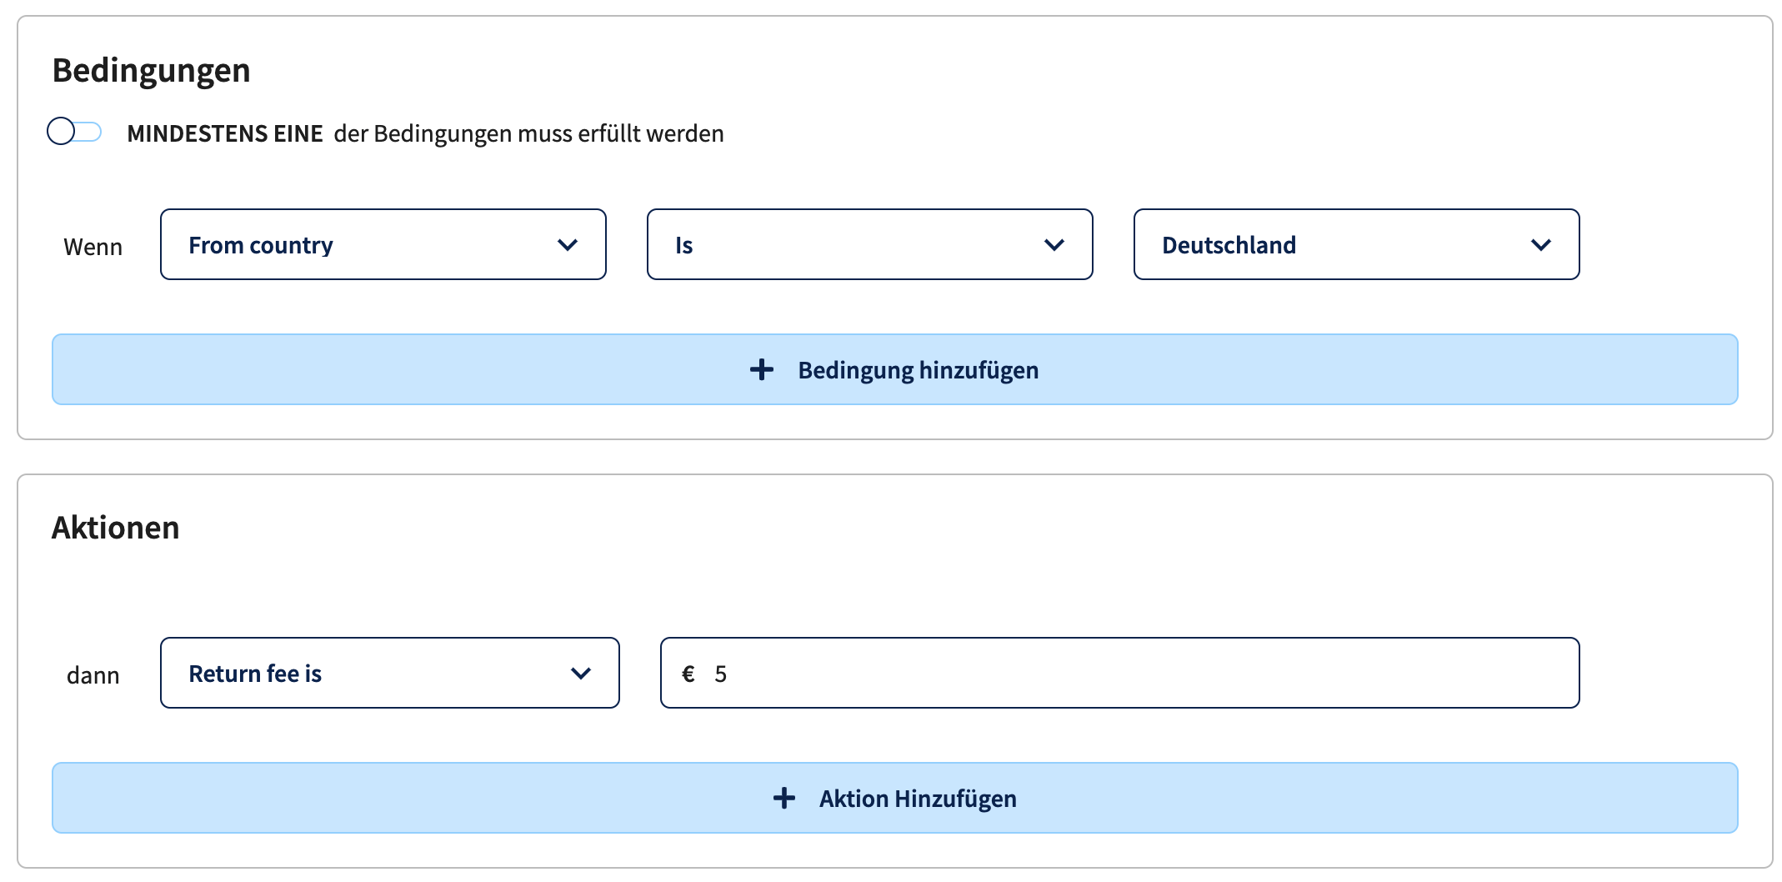Open the Return fee is dropdown
Image resolution: width=1782 pixels, height=882 pixels.
pyautogui.click(x=390, y=673)
